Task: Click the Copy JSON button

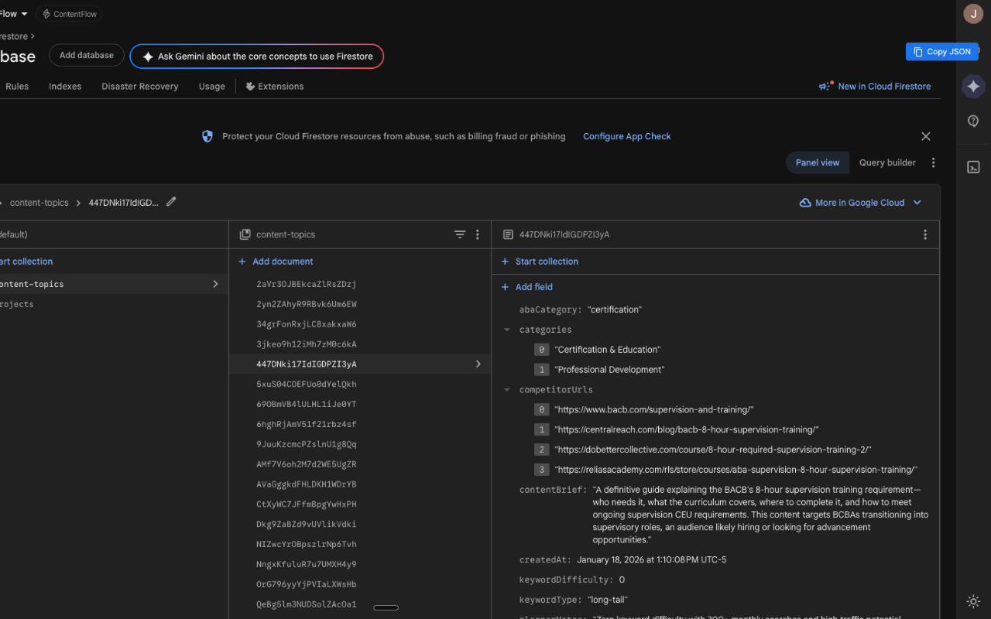Action: tap(942, 52)
